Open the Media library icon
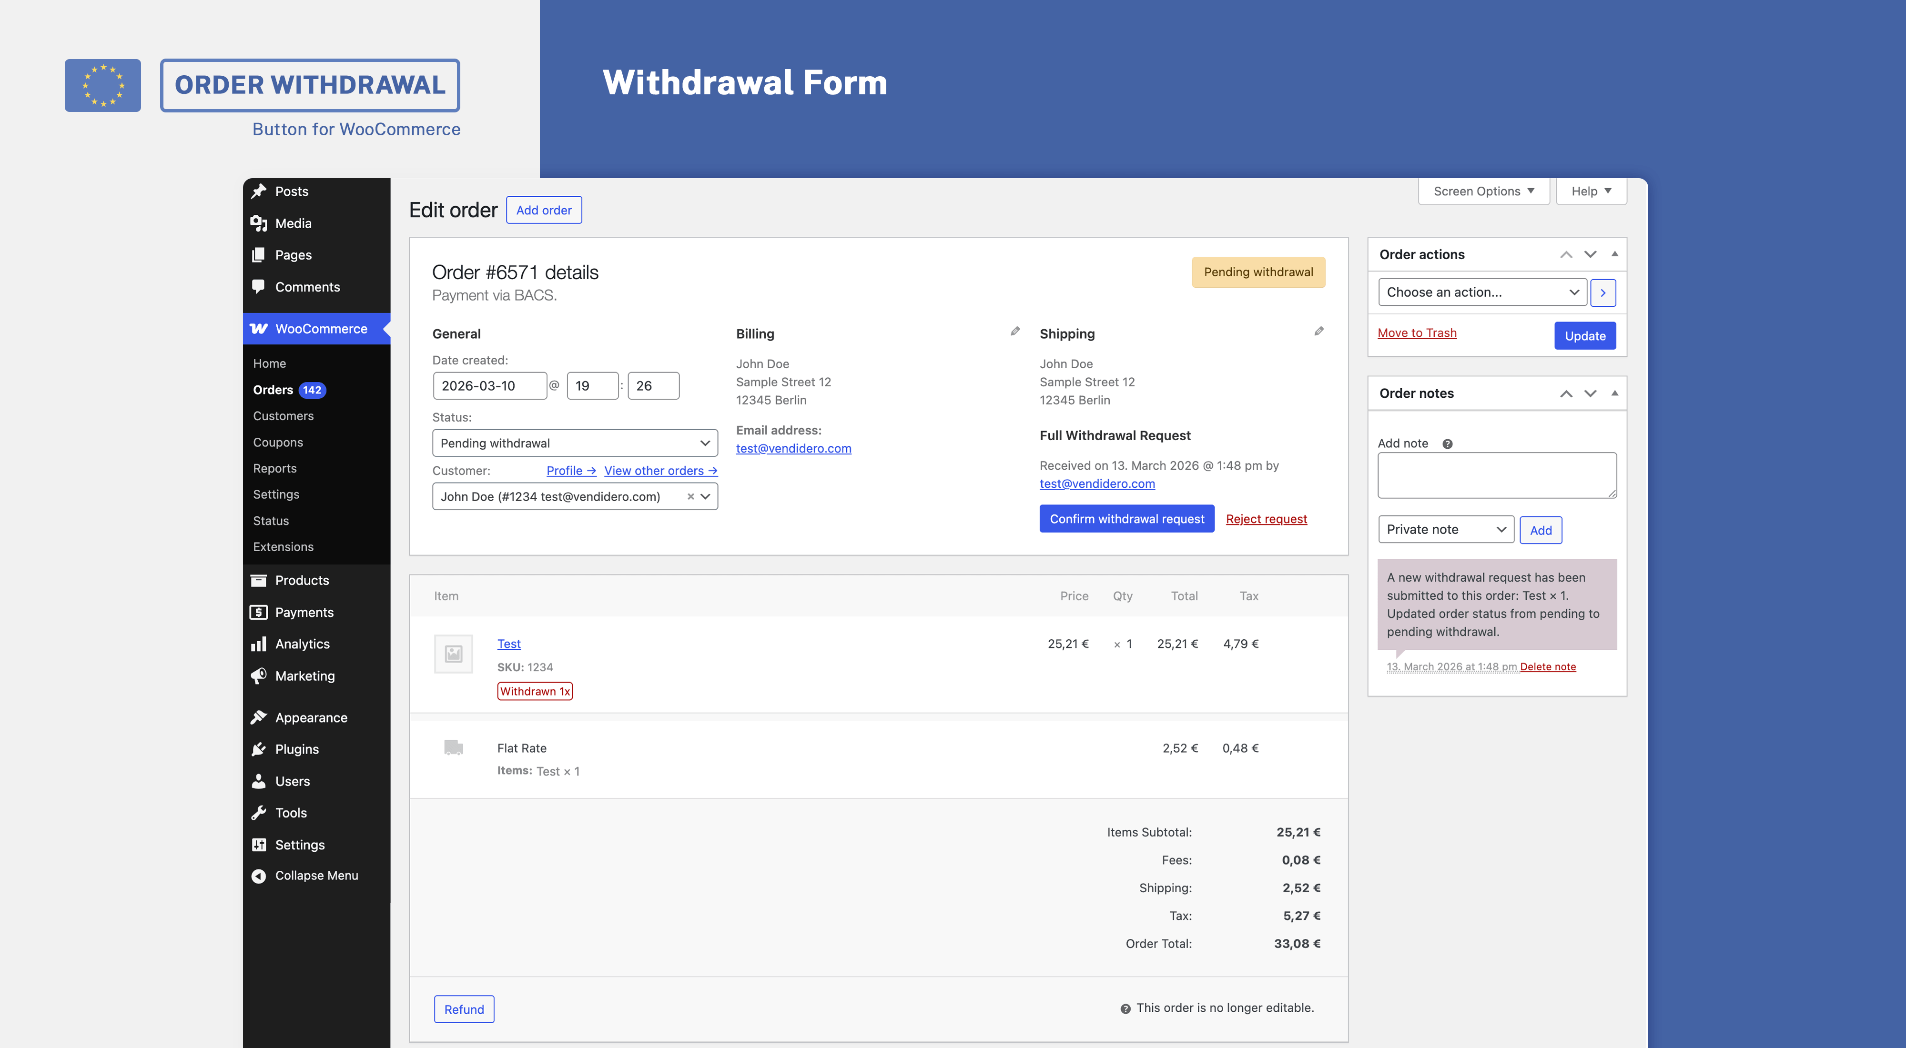 point(259,222)
